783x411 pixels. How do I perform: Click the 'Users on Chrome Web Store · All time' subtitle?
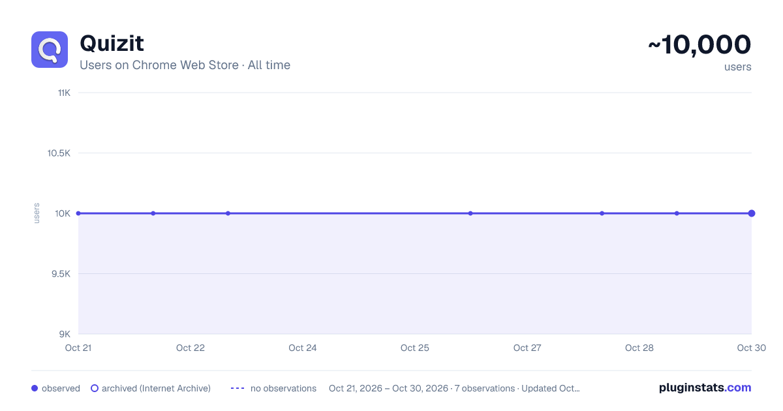(185, 65)
